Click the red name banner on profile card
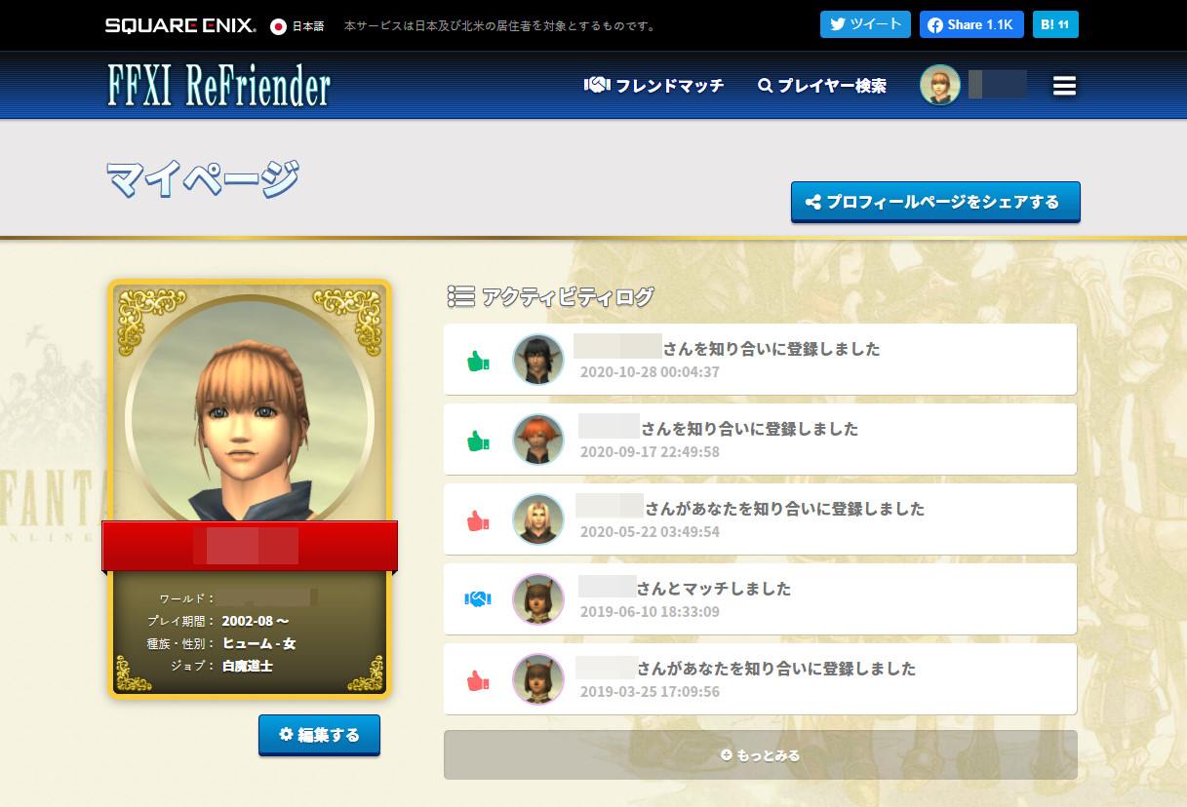Image resolution: width=1187 pixels, height=807 pixels. [250, 546]
